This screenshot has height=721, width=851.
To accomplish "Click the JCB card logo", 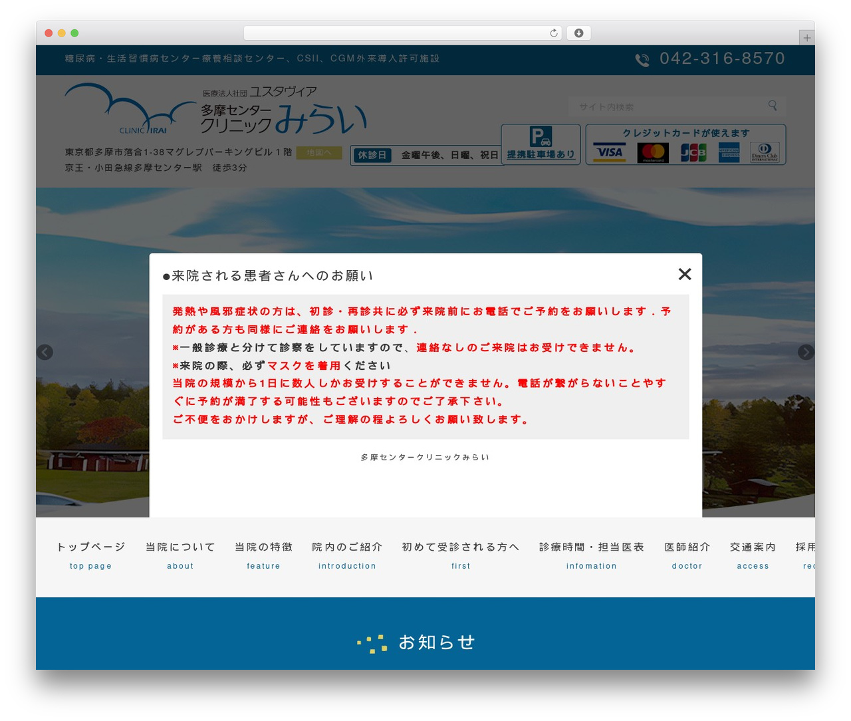I will tap(693, 152).
